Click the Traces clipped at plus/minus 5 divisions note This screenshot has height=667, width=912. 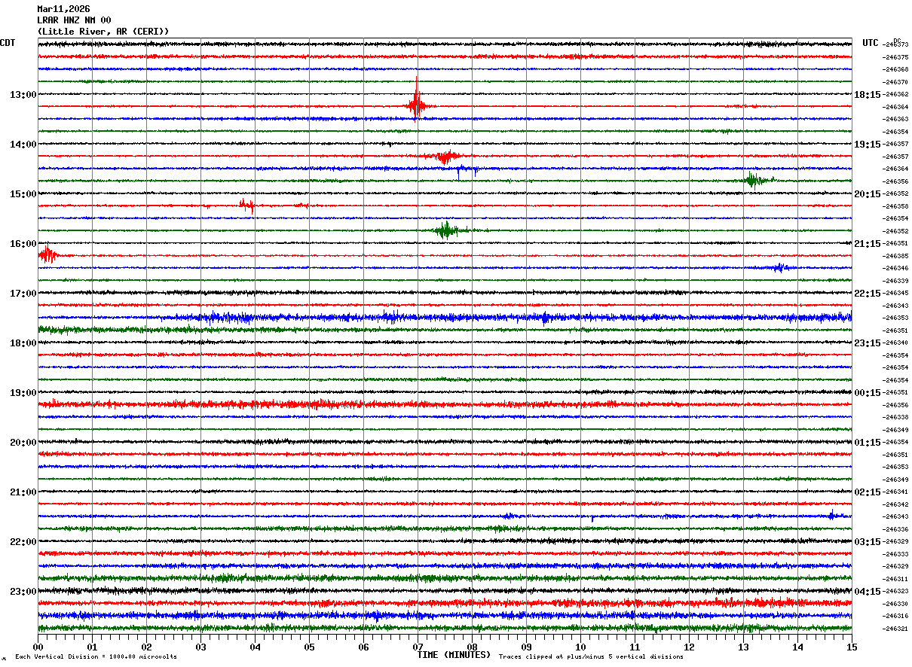point(591,657)
